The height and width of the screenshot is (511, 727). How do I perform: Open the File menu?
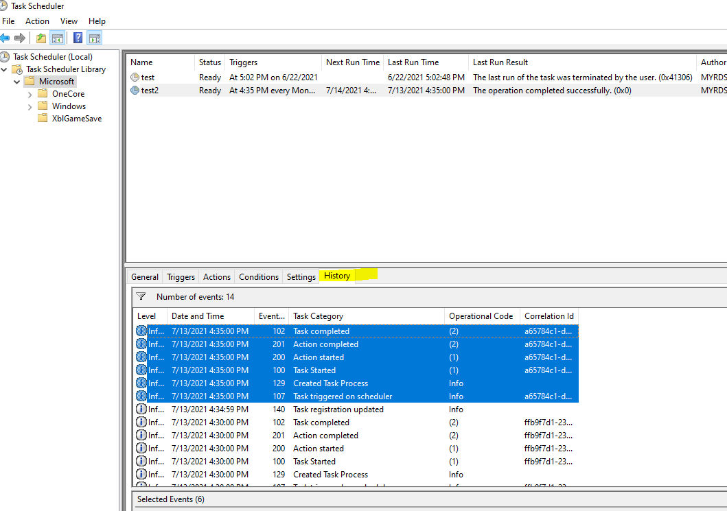[x=8, y=21]
